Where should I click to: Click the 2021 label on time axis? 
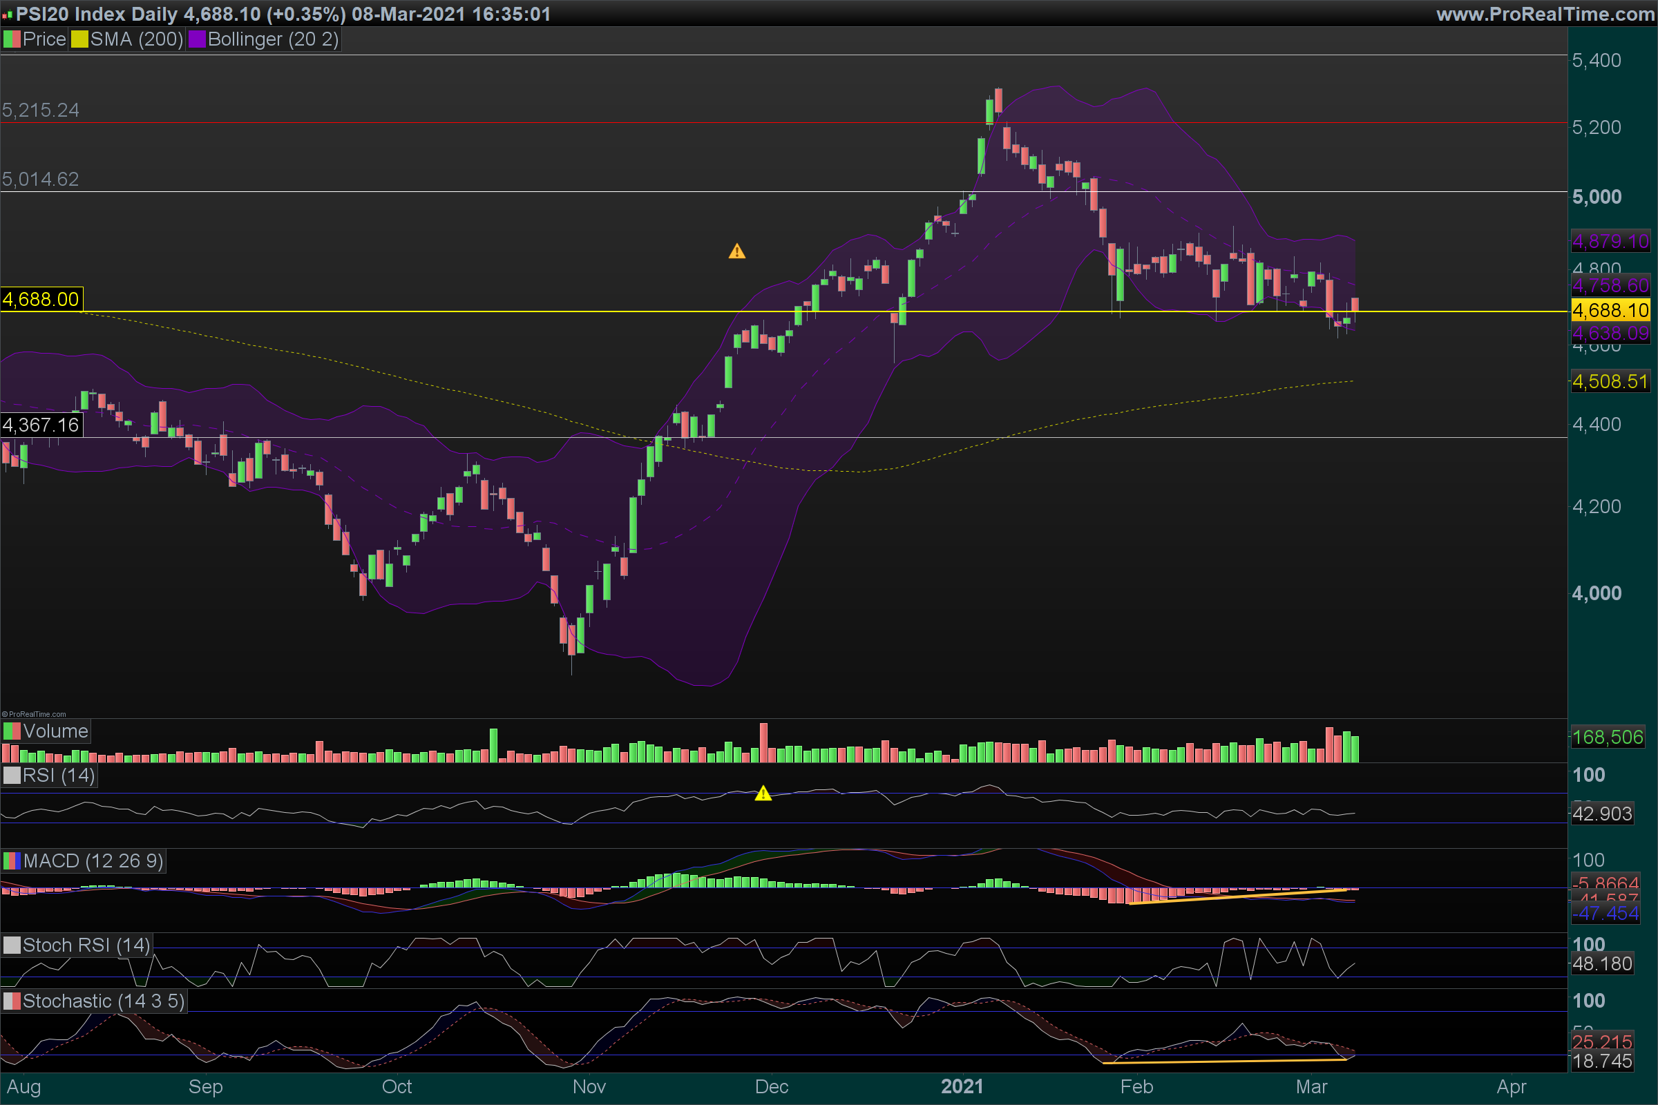(x=962, y=1086)
